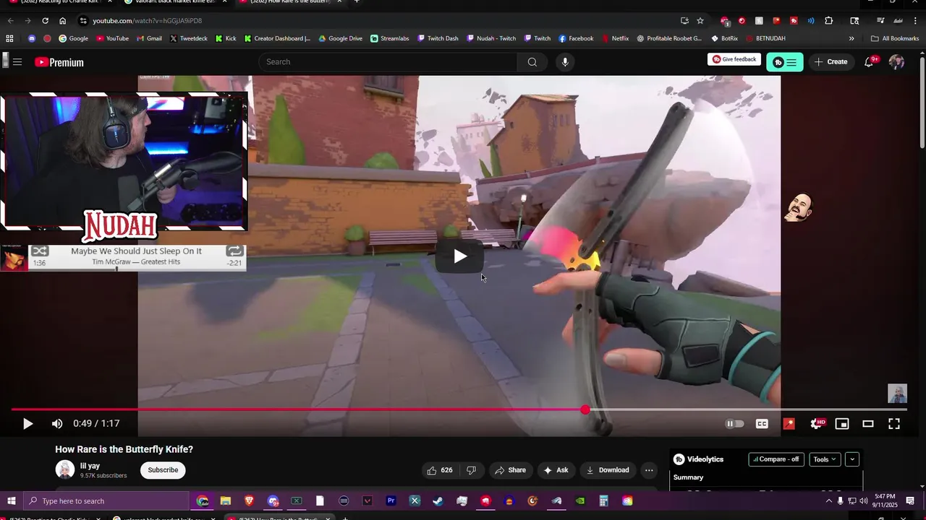The height and width of the screenshot is (520, 926).
Task: Open the Streamlabs bookmark
Action: click(x=390, y=38)
